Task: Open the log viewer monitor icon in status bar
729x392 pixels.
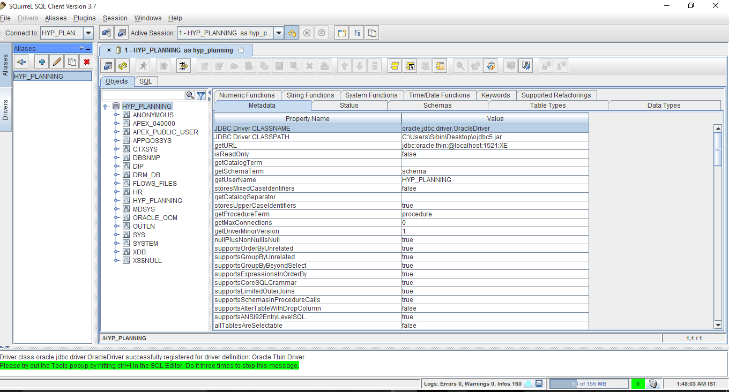Action: pos(539,383)
